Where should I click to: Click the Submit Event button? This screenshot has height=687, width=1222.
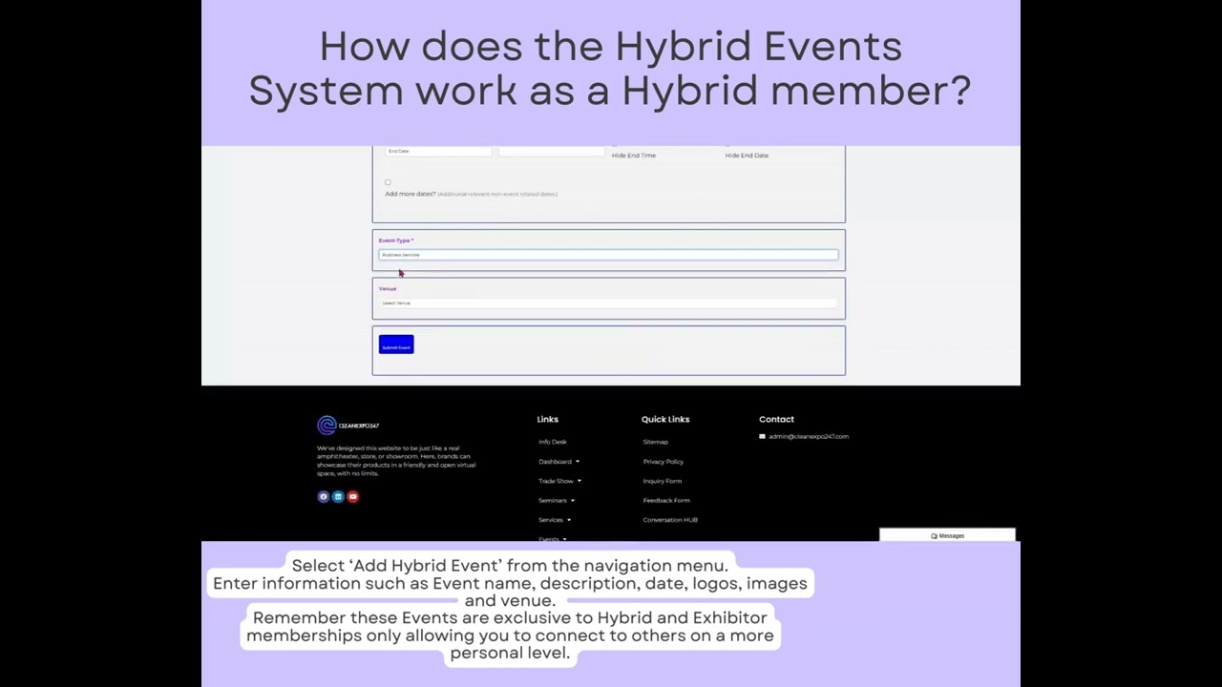coord(396,344)
